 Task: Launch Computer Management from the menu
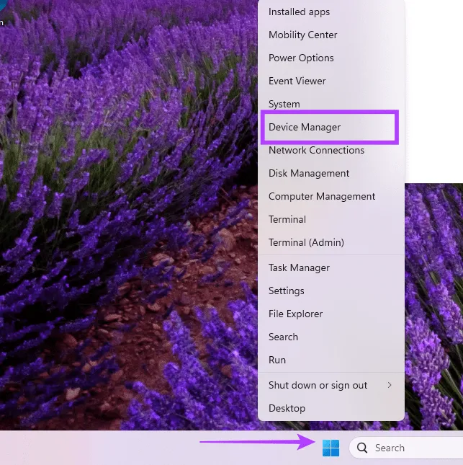point(322,196)
